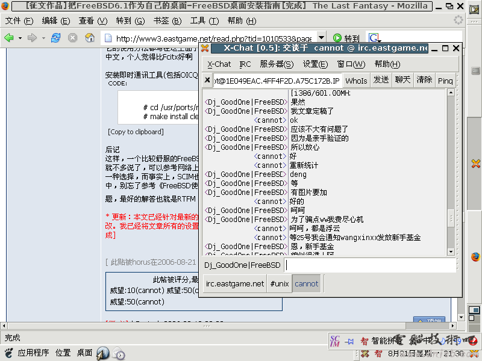Click the Mozilla icon in title bar
482x361 pixels.
(5, 6)
